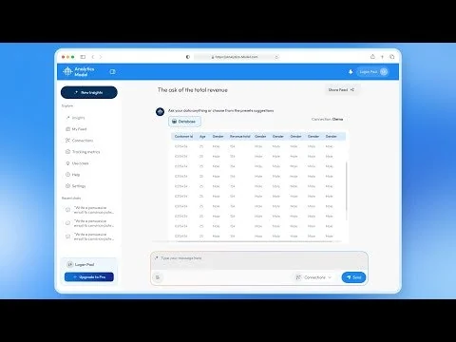Open notifications bell in blue header
This screenshot has height=342, width=456.
click(x=351, y=72)
